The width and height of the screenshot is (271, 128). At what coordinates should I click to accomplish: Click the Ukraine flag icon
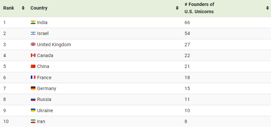click(x=33, y=111)
